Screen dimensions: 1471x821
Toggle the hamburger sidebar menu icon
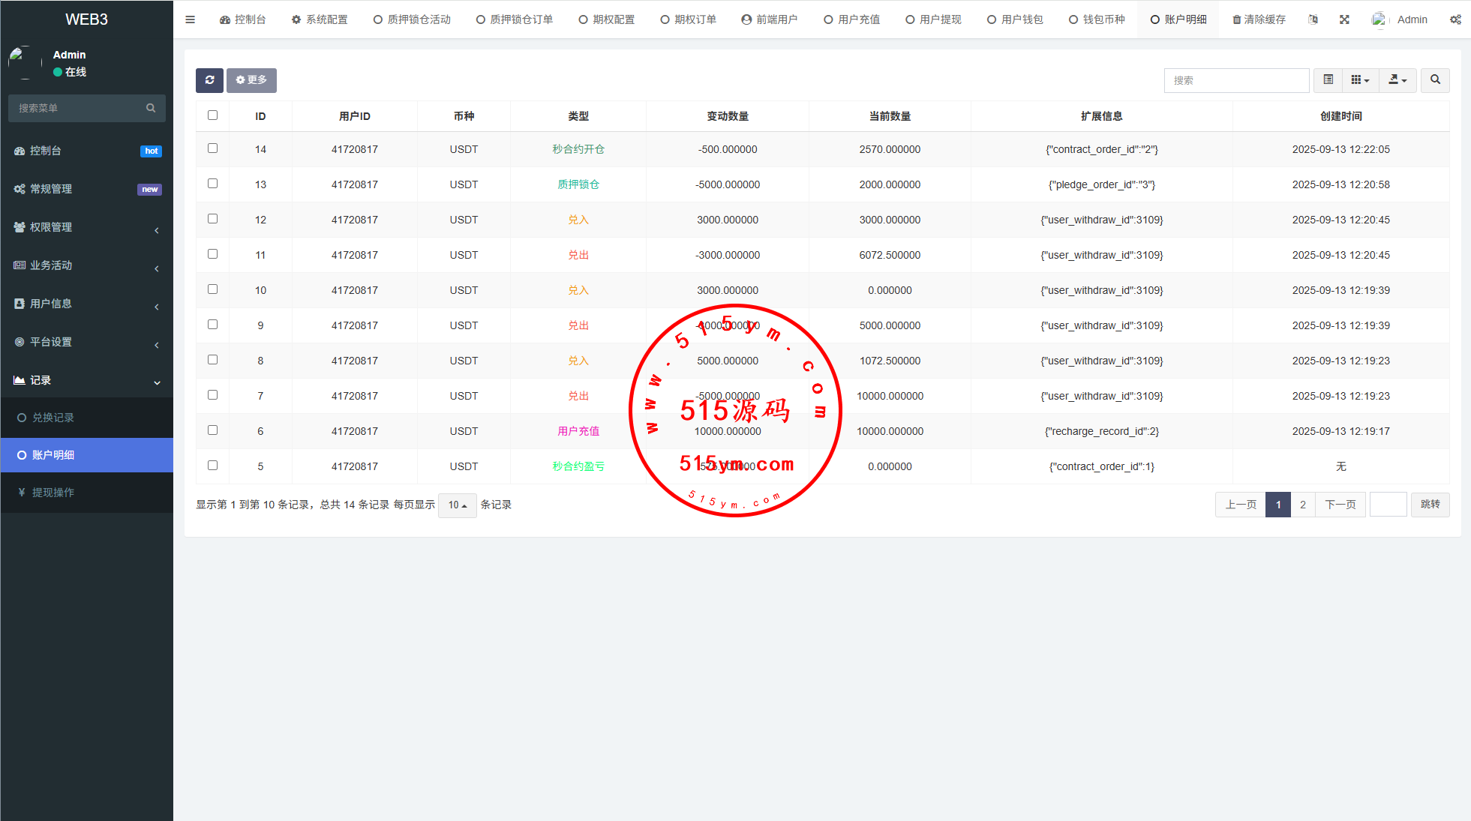coord(191,19)
